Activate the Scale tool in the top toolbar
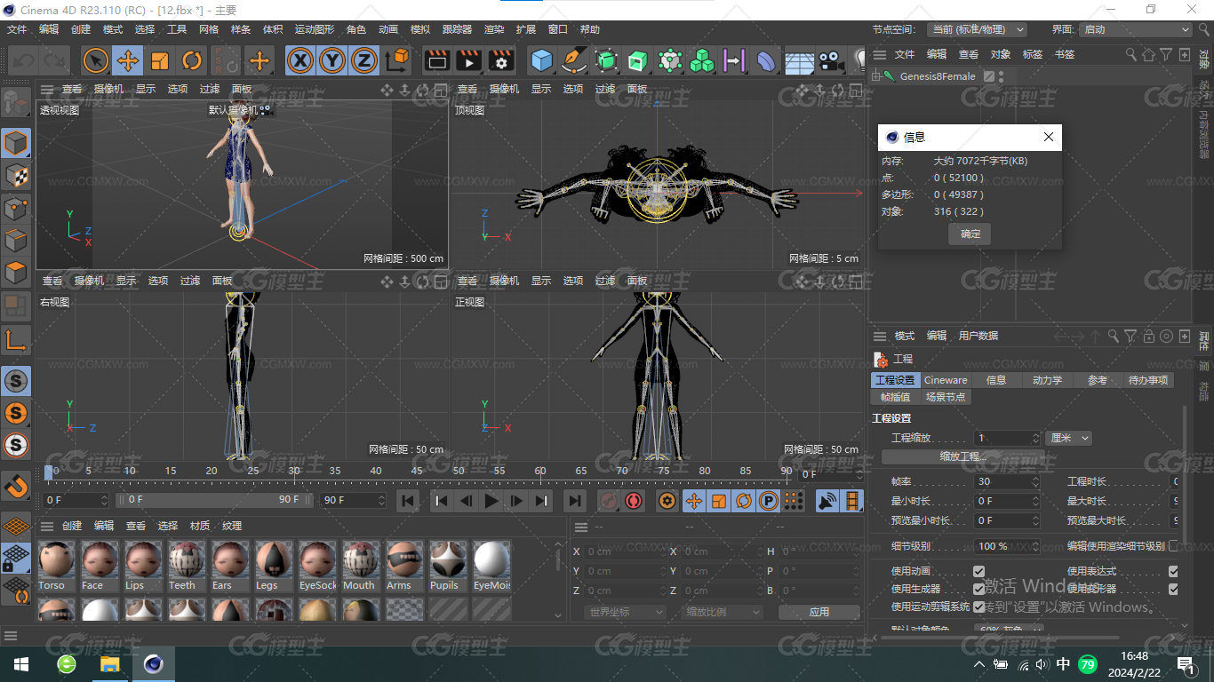 (160, 60)
